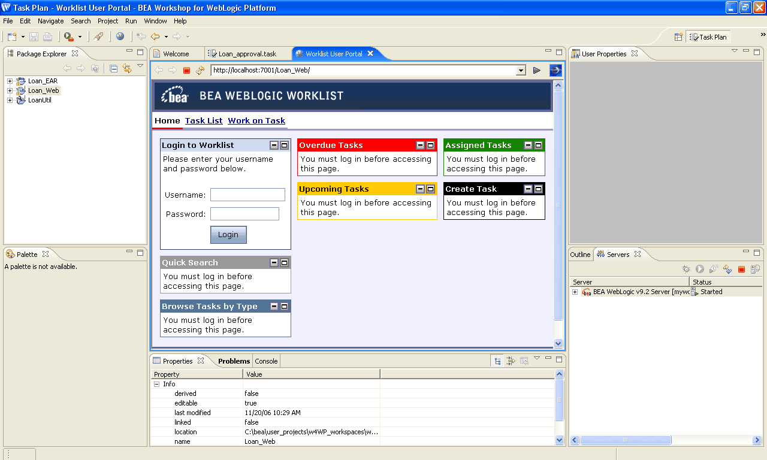Screen dimensions: 767x460
Task: Switch to the Console tab
Action: [266, 361]
